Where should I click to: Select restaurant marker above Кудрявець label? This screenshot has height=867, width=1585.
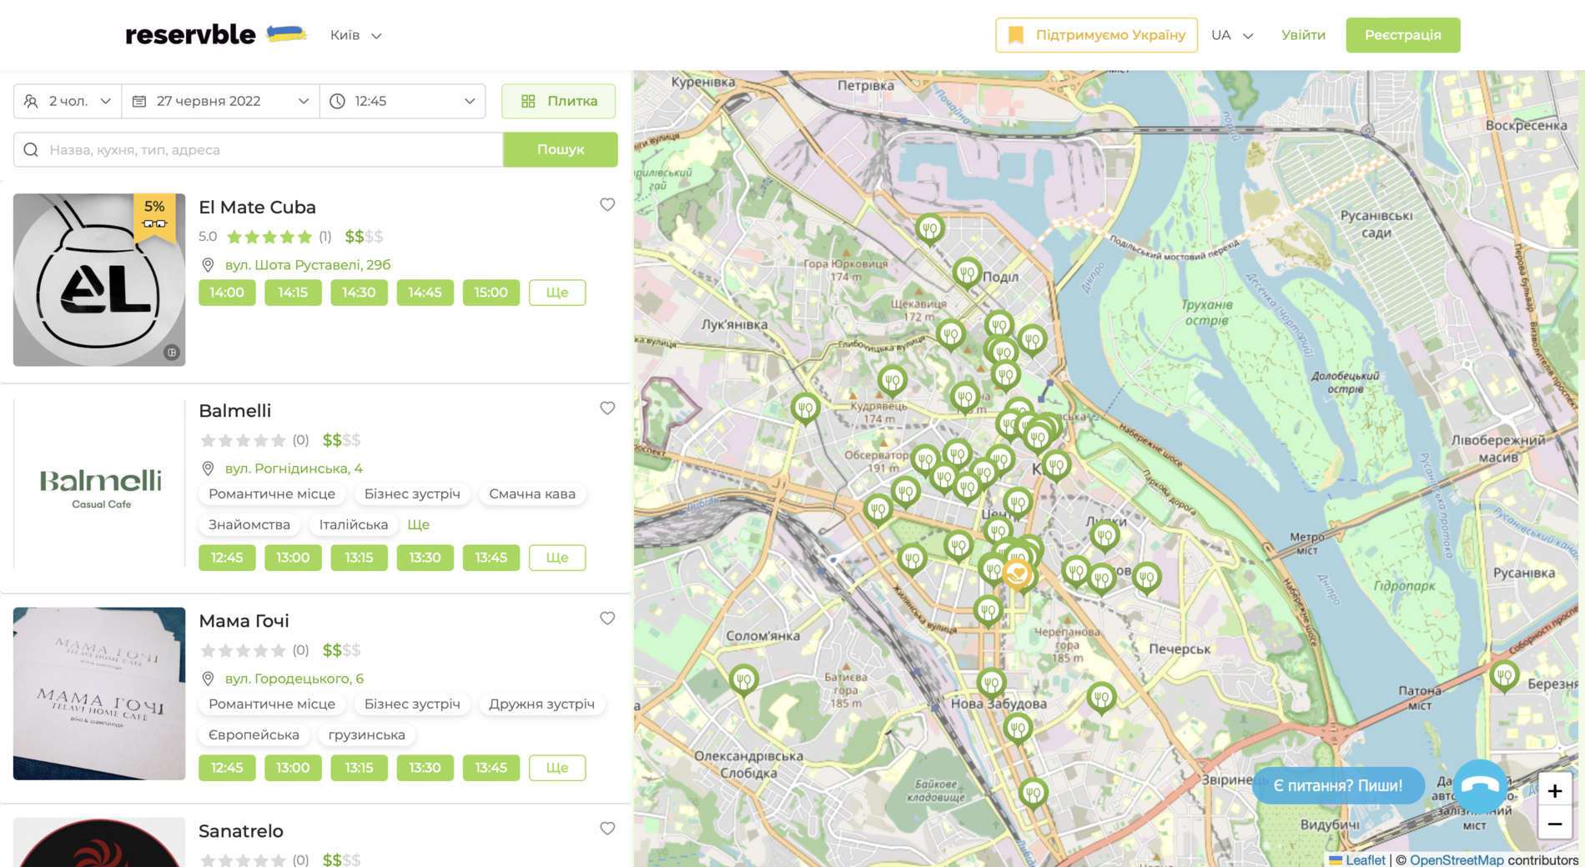892,380
